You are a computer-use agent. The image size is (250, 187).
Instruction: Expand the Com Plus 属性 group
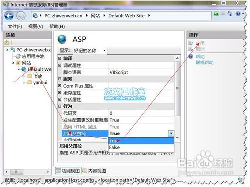[60, 86]
